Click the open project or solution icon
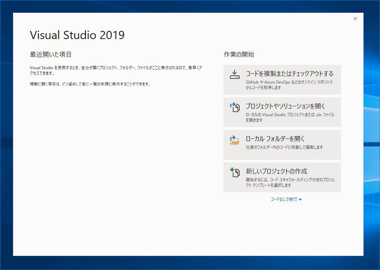The image size is (380, 270). (235, 107)
